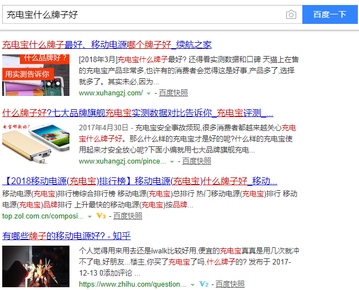Open 百度快照 for the zhihu.com result
Image resolution: width=359 pixels, height=290 pixels.
(230, 284)
